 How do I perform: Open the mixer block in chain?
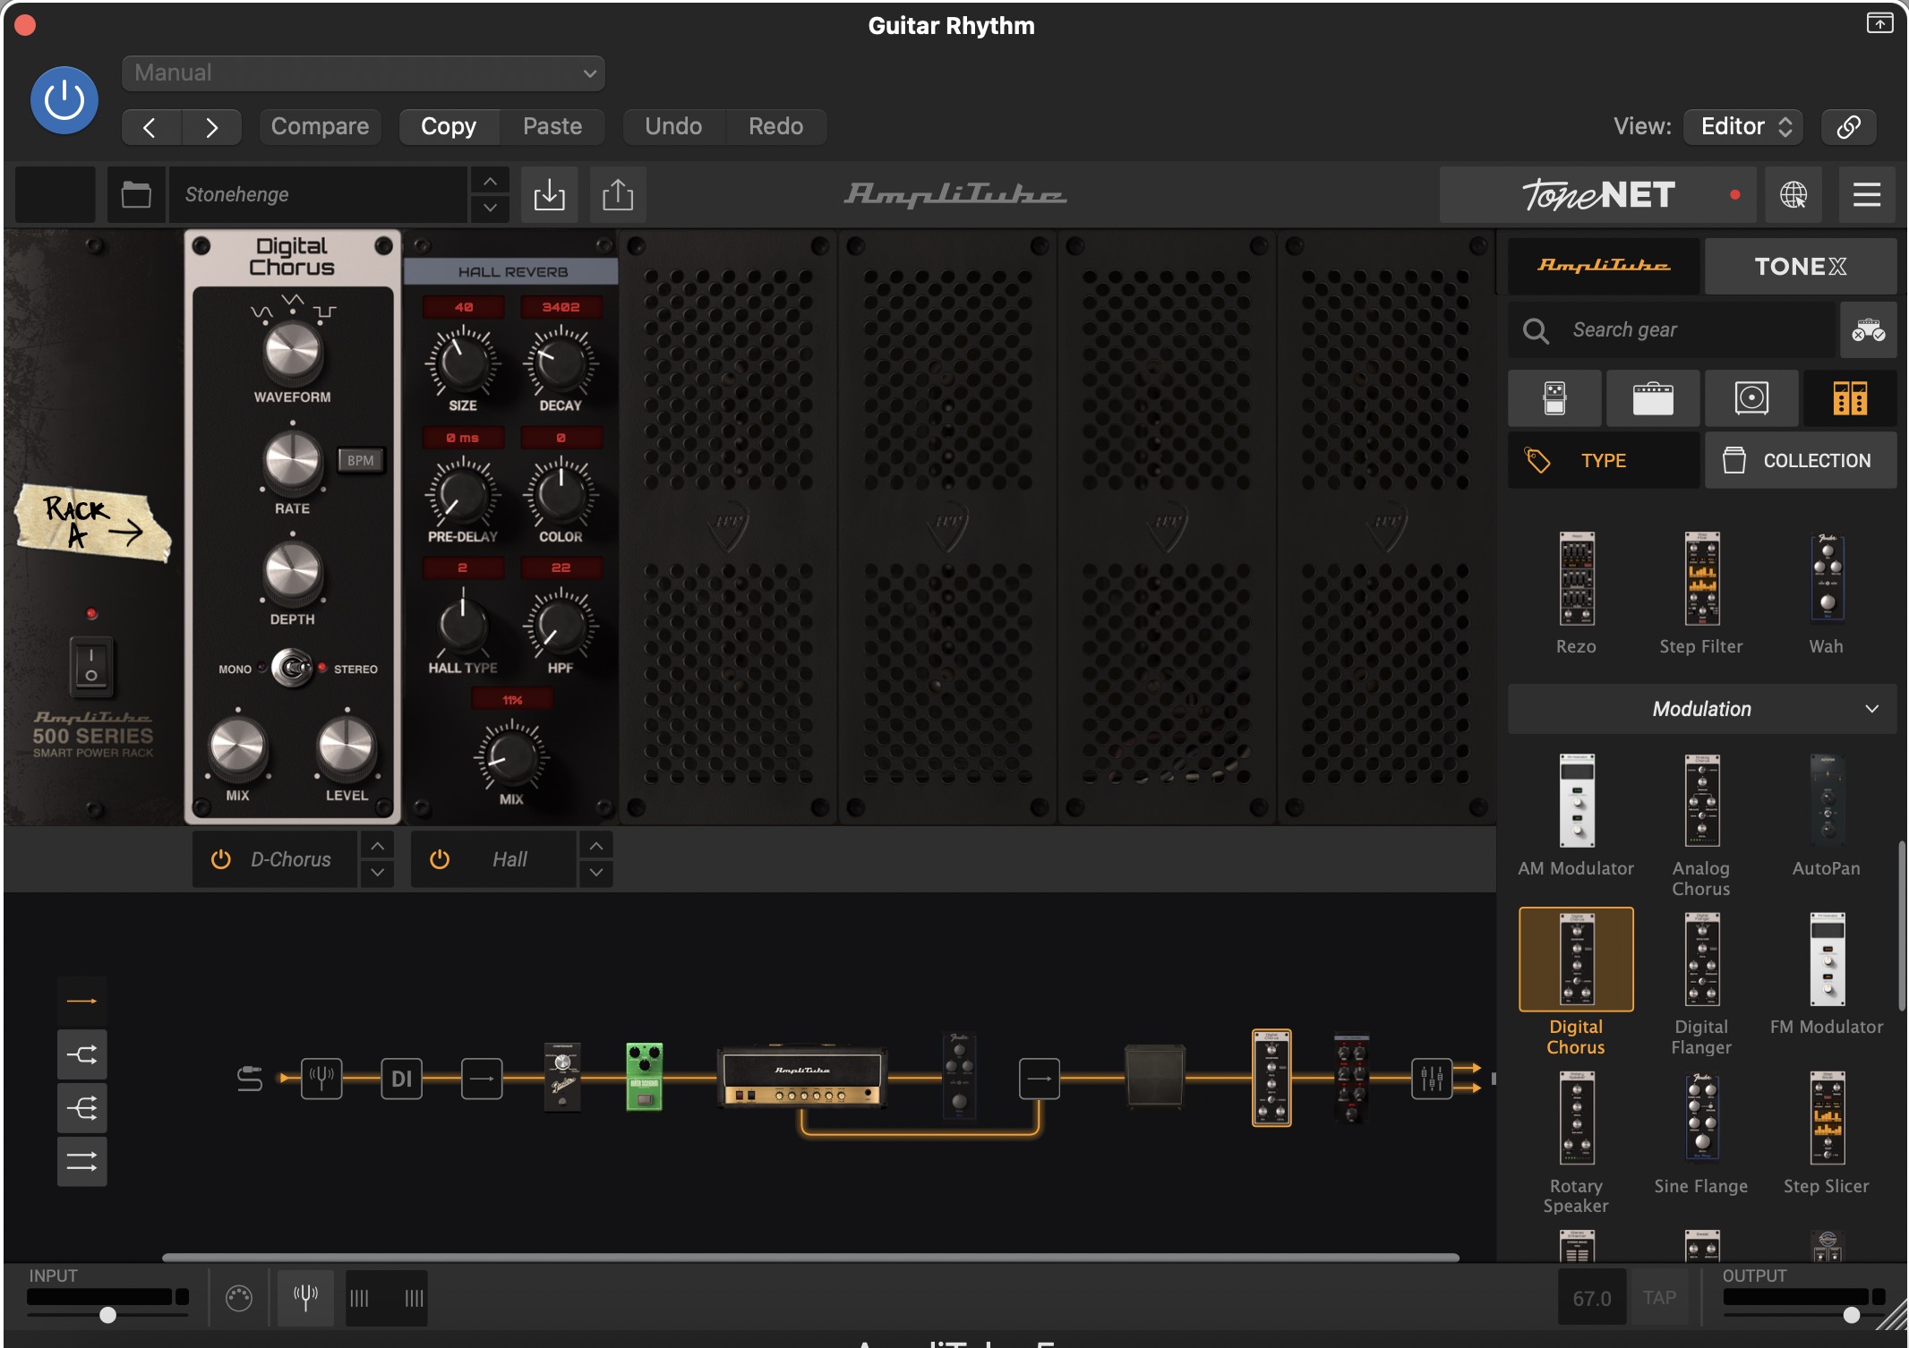point(1432,1079)
